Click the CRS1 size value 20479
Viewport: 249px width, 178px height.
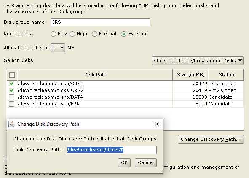pos(200,84)
